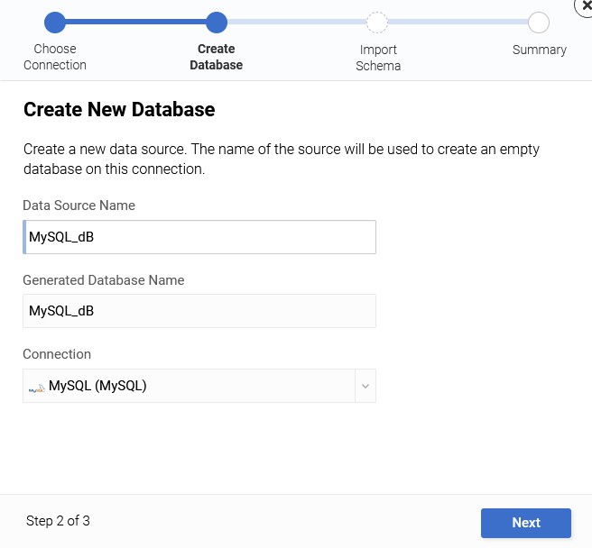
Task: Close the wizard with the X icon
Action: [x=584, y=5]
